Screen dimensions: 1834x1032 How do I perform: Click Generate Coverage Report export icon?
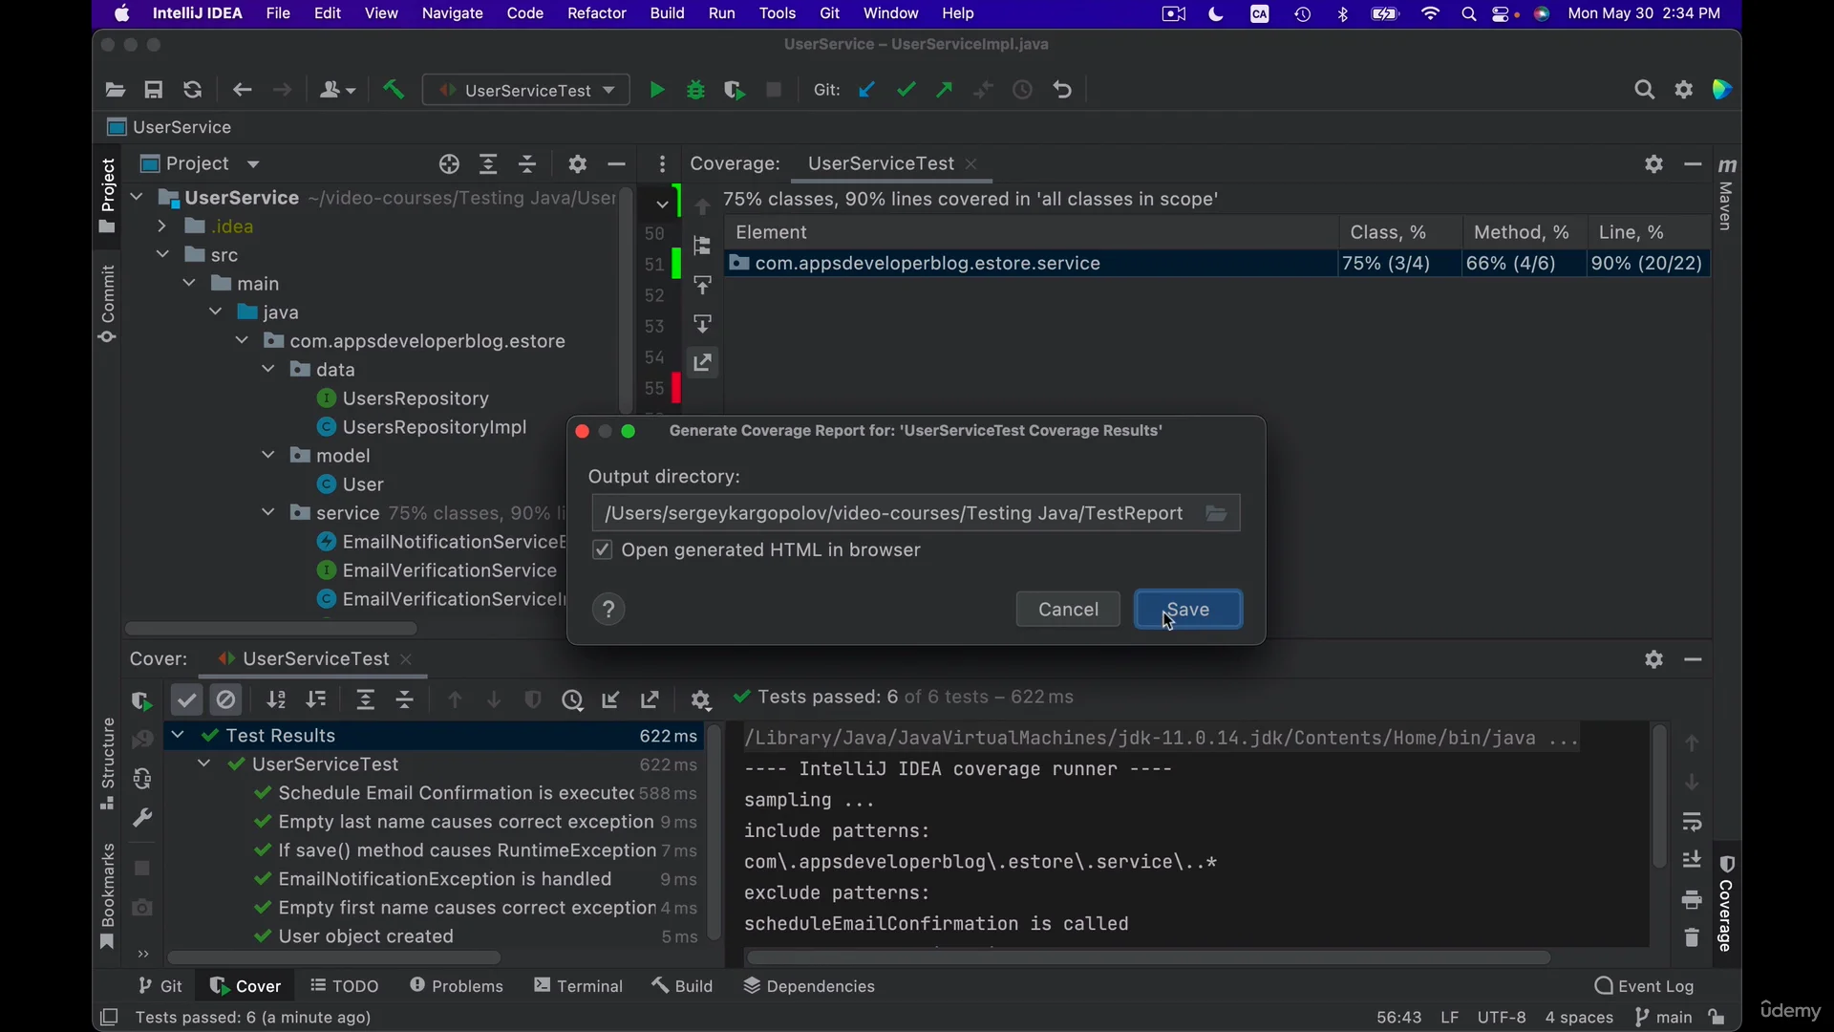pos(703,363)
